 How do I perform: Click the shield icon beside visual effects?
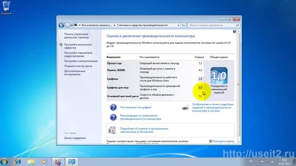61,45
